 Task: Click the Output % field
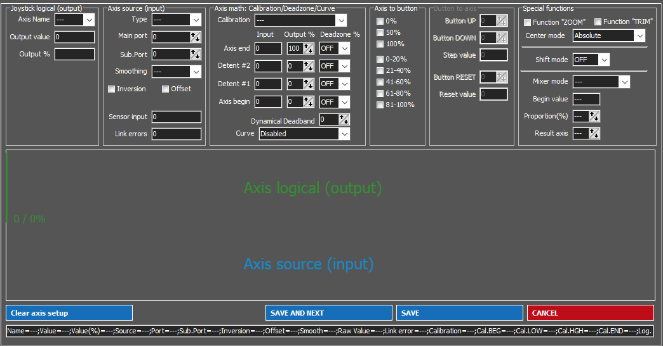pos(74,54)
